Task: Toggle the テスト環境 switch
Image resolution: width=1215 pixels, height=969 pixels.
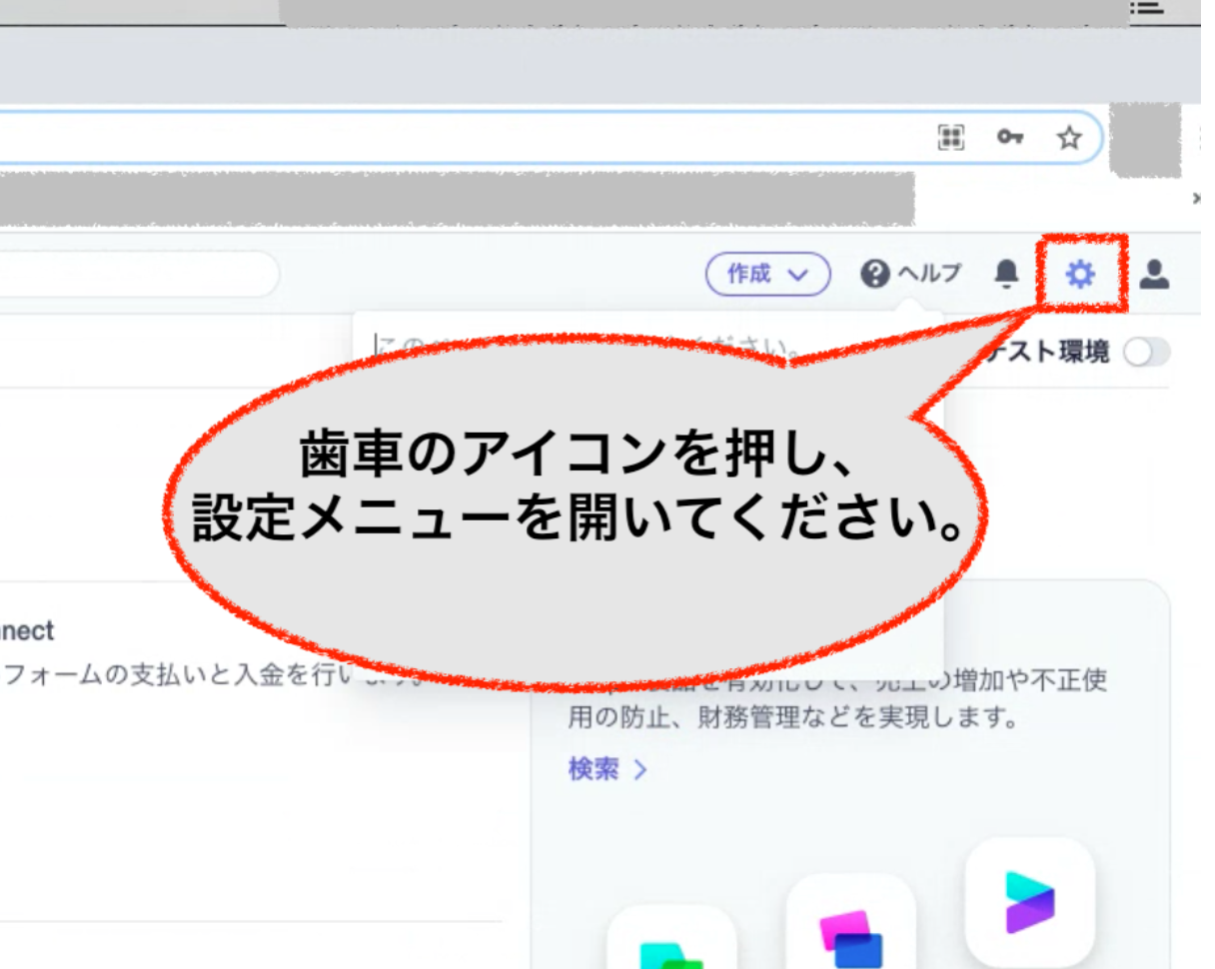Action: [x=1146, y=353]
